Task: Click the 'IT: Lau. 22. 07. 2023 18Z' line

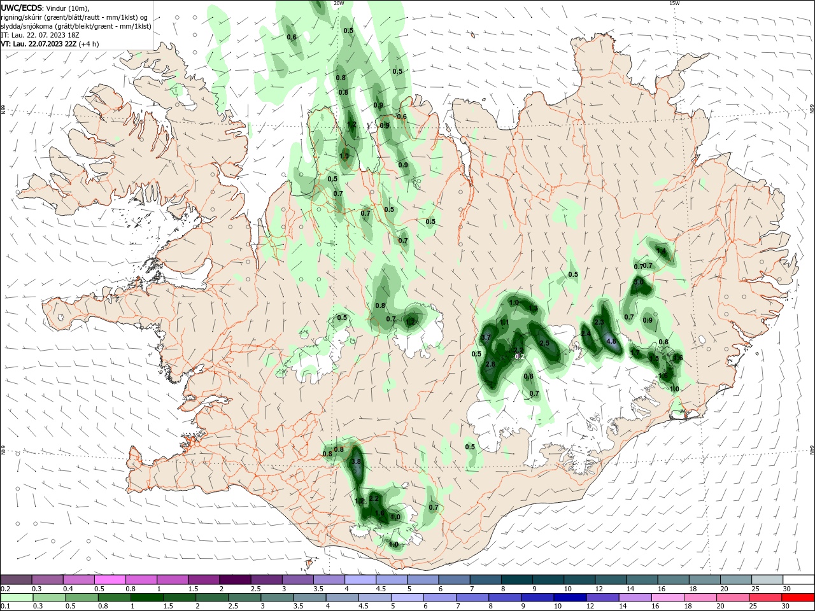Action: (x=40, y=35)
